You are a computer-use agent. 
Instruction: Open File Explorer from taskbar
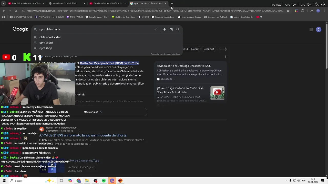coord(87,181)
